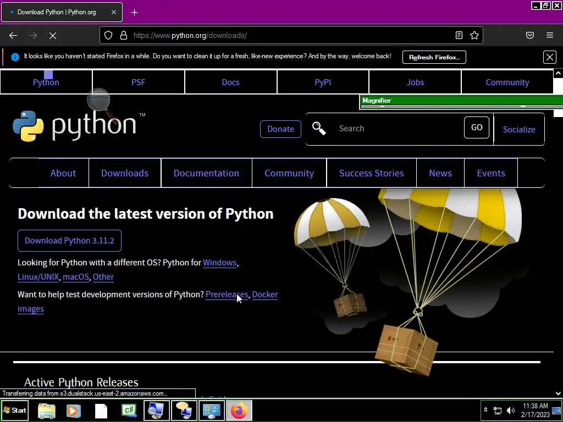This screenshot has height=422, width=563.
Task: Click the Refresh Firefox button
Action: click(434, 57)
